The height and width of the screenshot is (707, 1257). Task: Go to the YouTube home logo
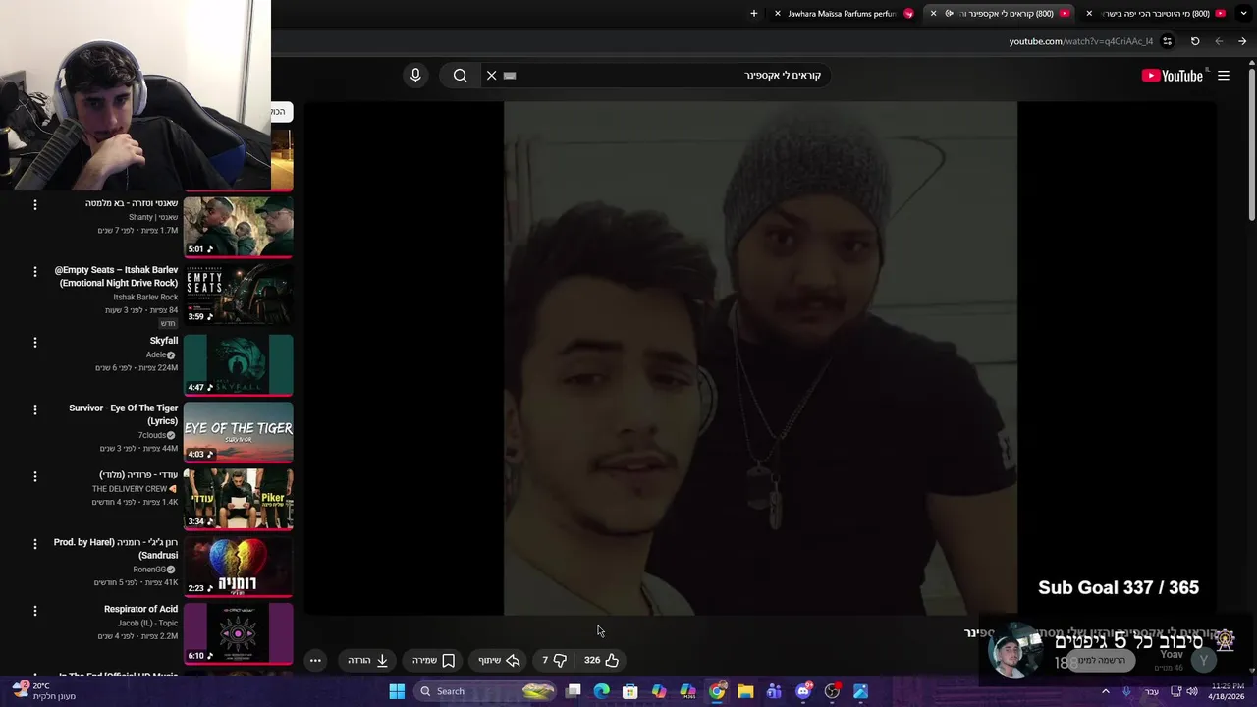[1173, 76]
